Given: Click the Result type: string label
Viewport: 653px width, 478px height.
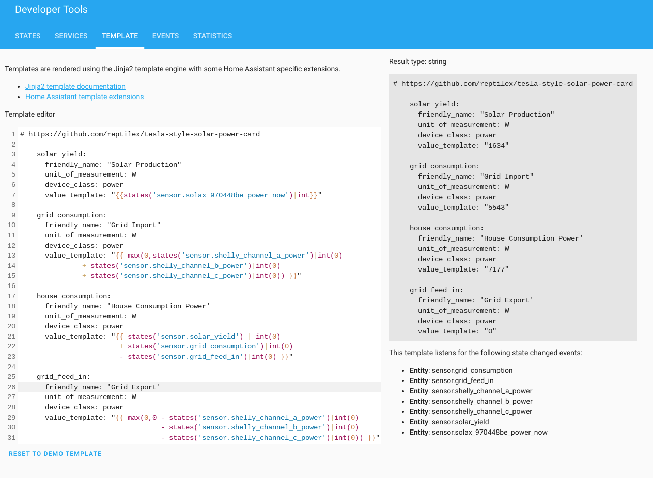Looking at the screenshot, I should tap(418, 61).
